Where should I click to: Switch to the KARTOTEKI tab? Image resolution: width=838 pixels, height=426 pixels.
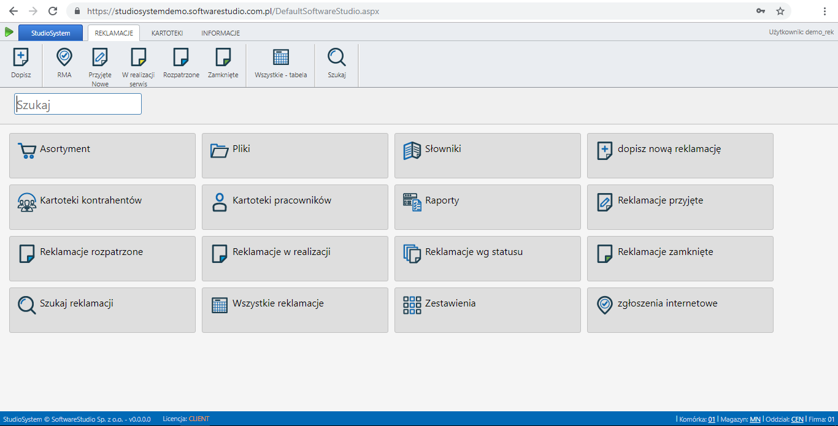click(x=167, y=33)
